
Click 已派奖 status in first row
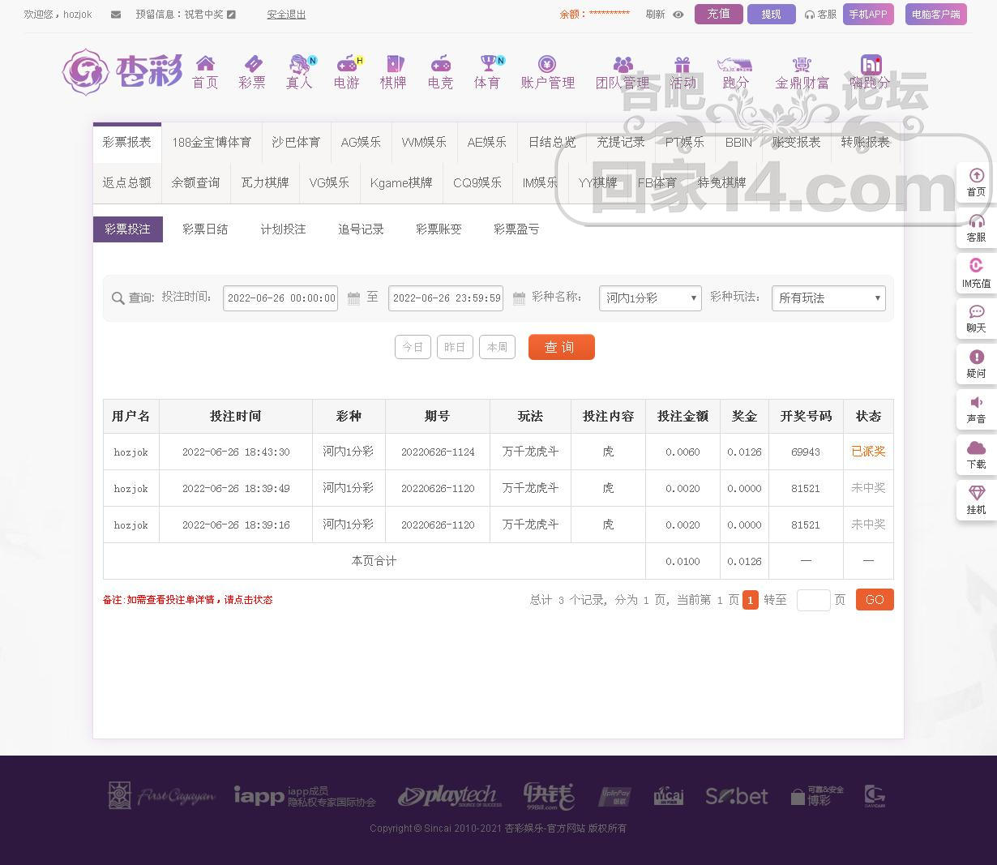[x=868, y=452]
